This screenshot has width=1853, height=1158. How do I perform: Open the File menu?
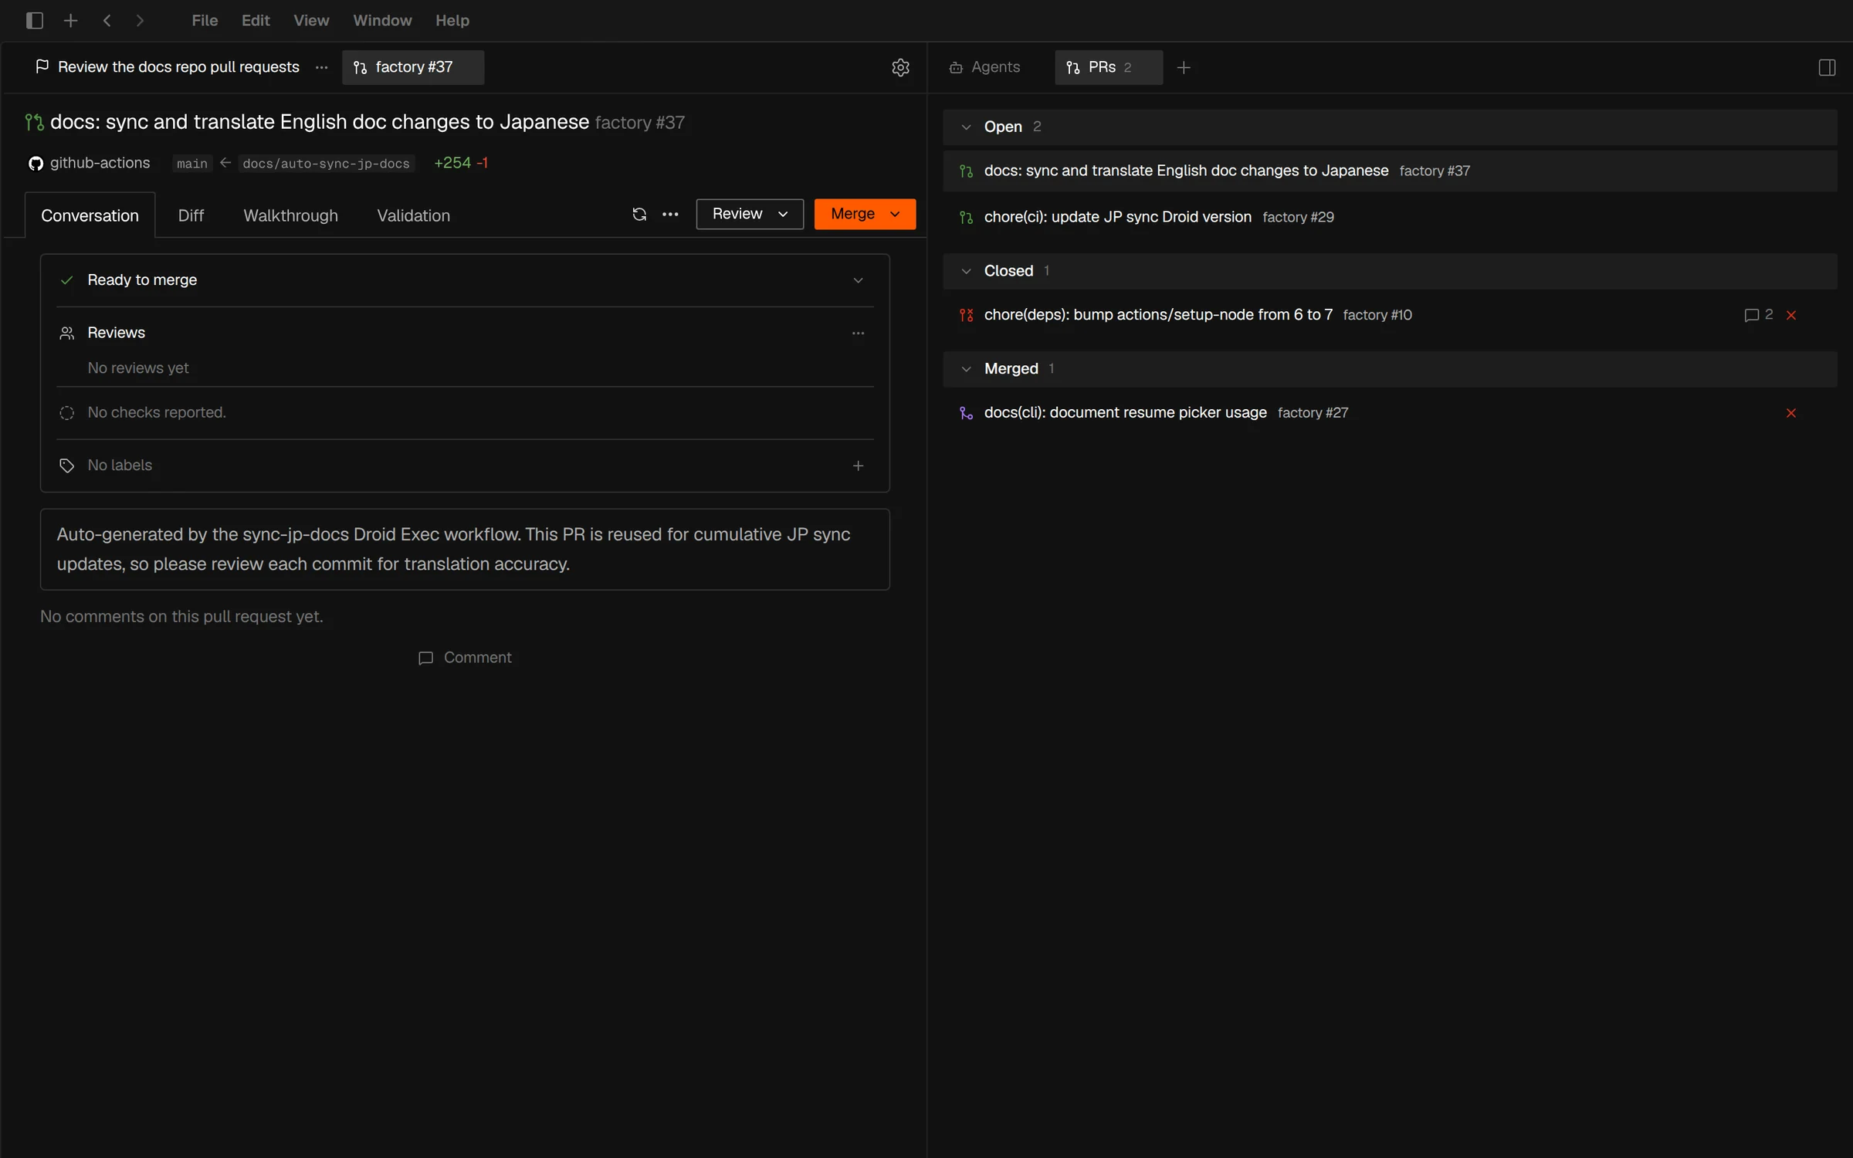tap(205, 21)
